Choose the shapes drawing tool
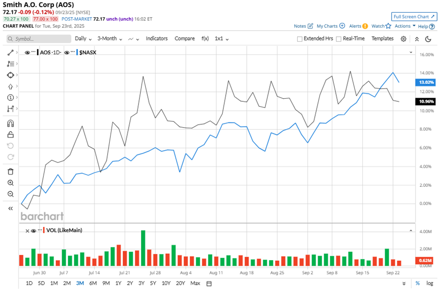Image resolution: width=442 pixels, height=292 pixels. (10, 75)
